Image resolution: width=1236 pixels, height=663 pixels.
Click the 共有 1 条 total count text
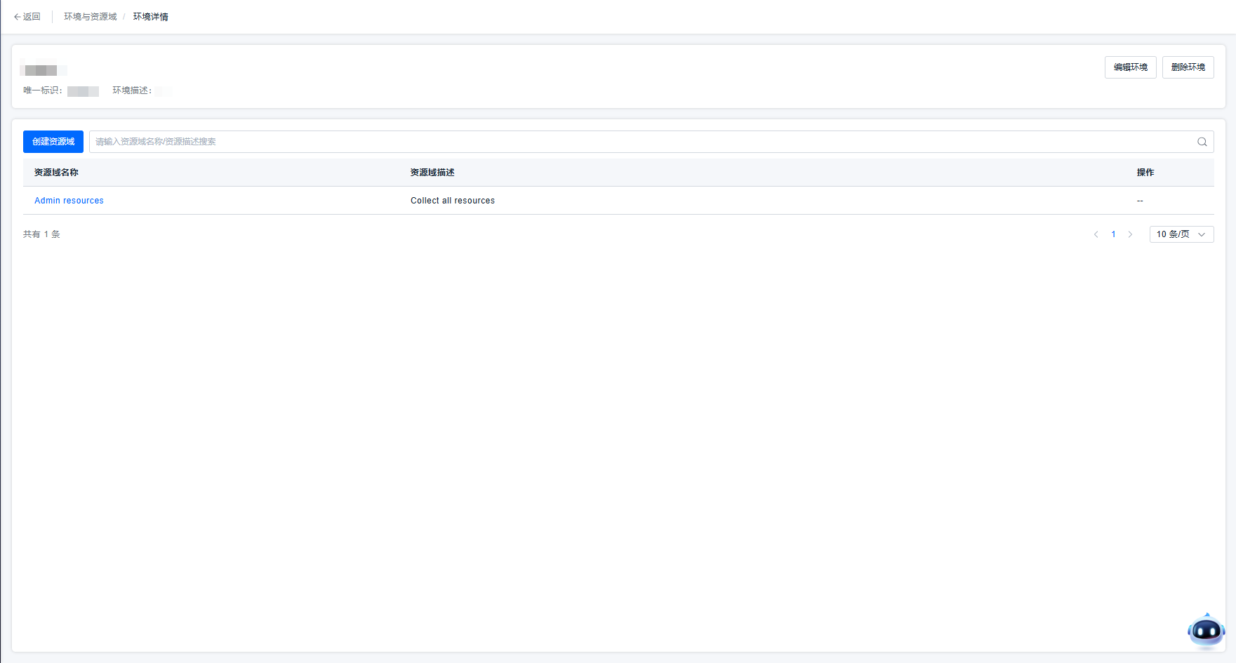point(41,234)
